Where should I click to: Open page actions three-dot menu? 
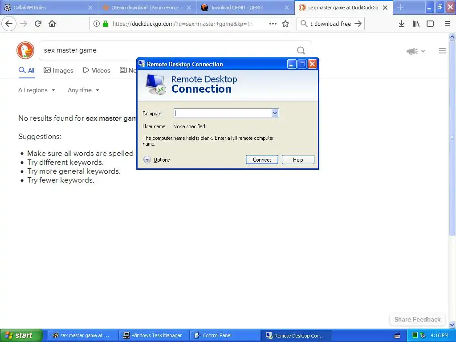pos(273,24)
